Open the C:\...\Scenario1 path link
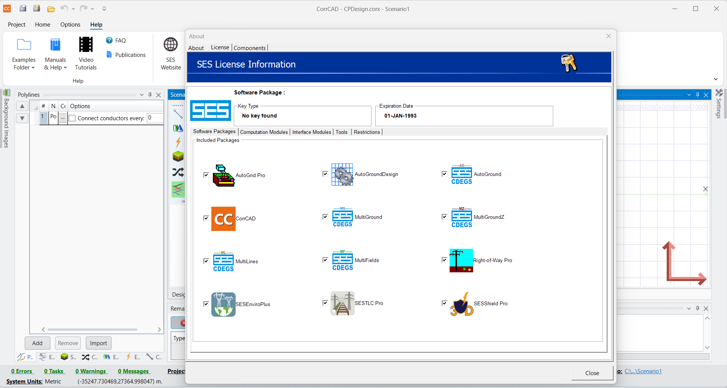 643,371
